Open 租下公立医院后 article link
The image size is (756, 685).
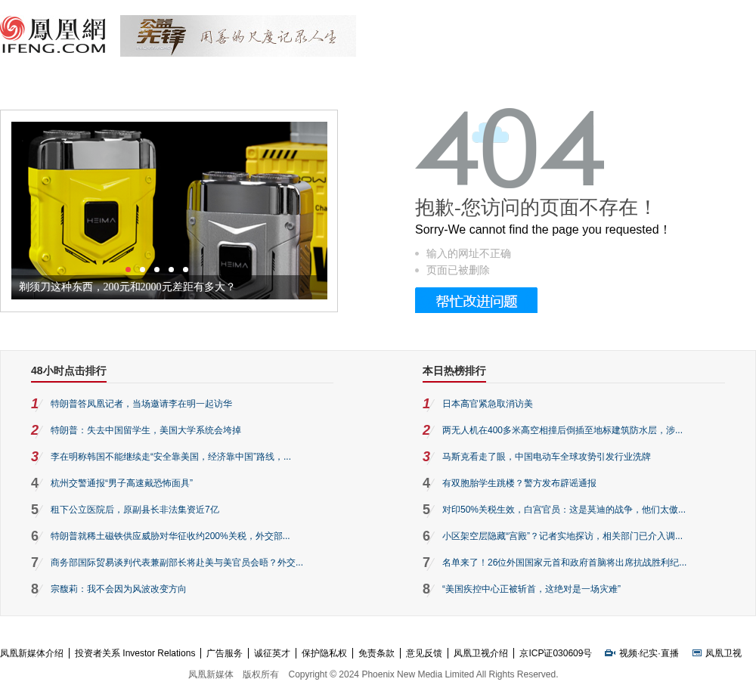(135, 510)
